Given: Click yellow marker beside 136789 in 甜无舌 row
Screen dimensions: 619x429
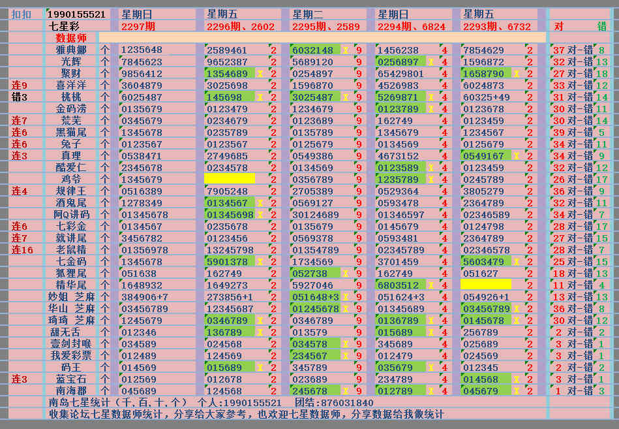Looking at the screenshot, I should [x=260, y=332].
